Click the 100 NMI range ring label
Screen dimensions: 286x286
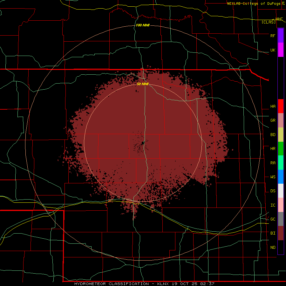coord(143,25)
